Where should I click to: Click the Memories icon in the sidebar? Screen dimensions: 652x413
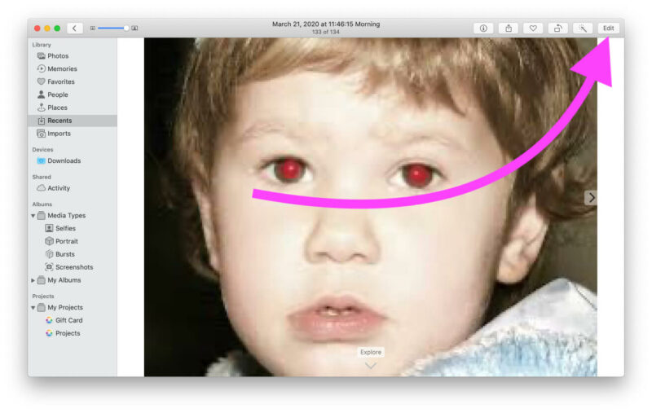[x=41, y=68]
